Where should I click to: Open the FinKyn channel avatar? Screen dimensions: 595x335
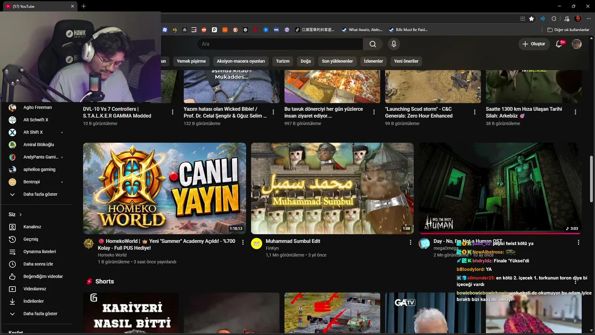257,244
